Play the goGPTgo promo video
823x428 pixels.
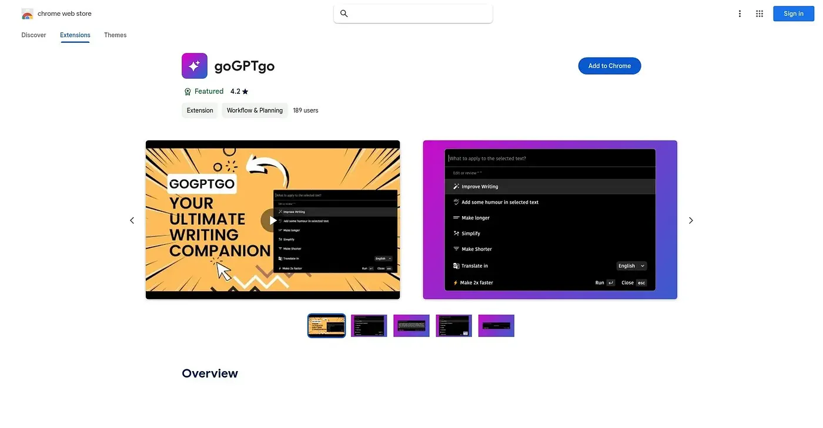coord(272,220)
